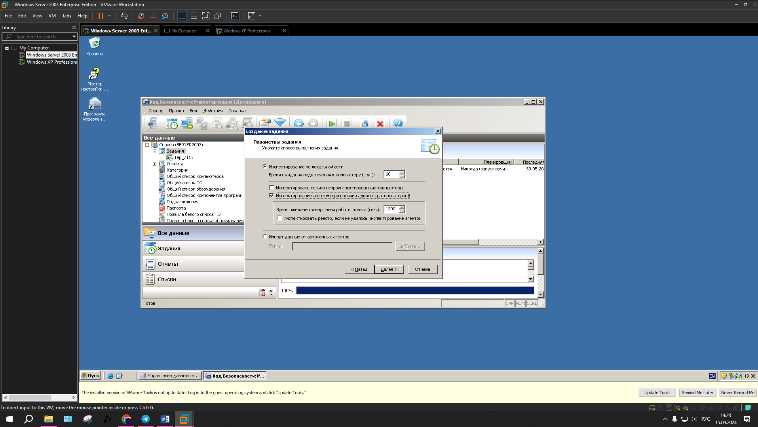Click the gray stop task icon
This screenshot has width=758, height=427.
[347, 124]
